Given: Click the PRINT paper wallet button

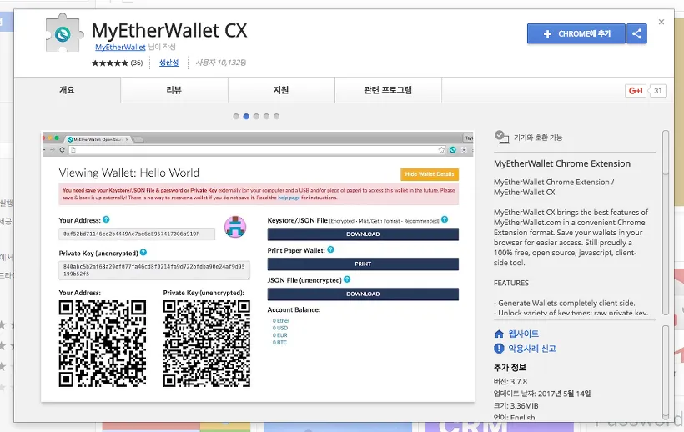Looking at the screenshot, I should 363,264.
